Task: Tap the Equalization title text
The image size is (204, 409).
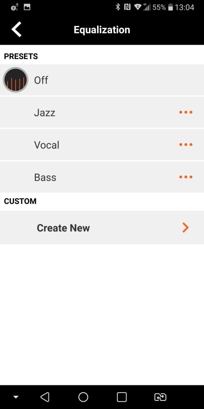Action: (102, 30)
